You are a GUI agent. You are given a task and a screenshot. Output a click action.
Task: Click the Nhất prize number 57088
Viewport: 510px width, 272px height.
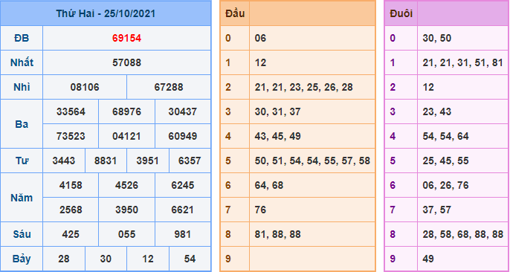click(x=127, y=62)
